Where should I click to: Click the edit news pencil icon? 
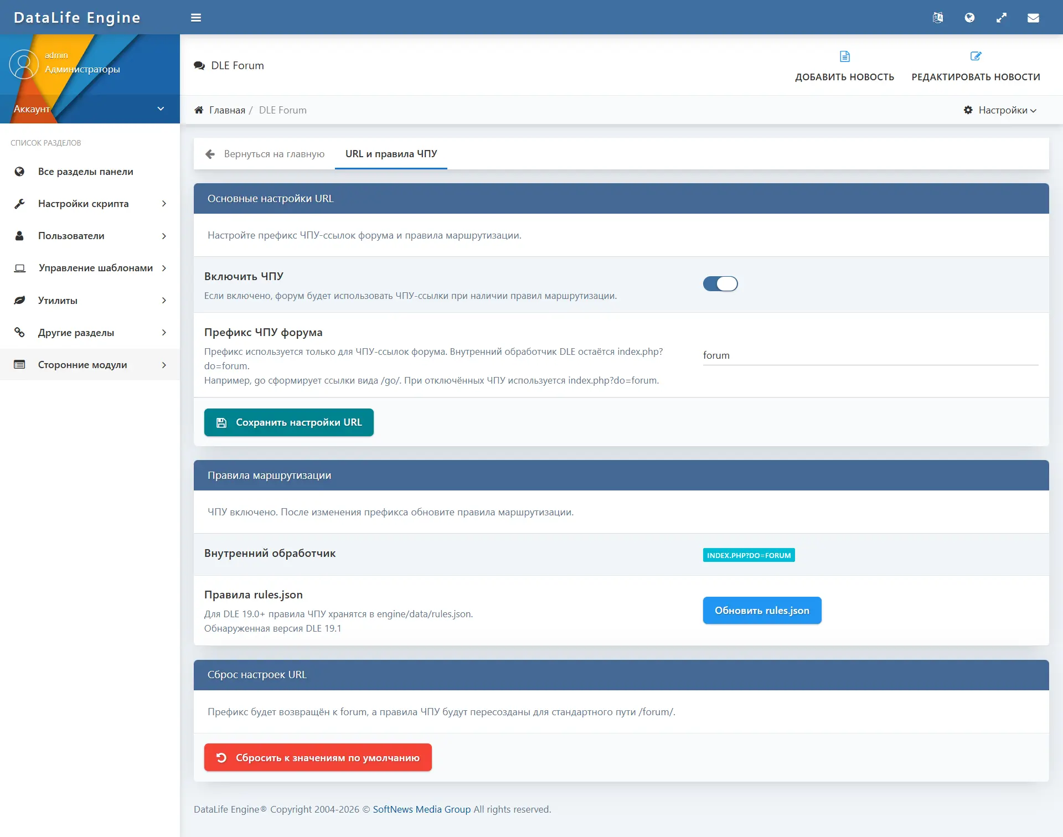tap(976, 56)
